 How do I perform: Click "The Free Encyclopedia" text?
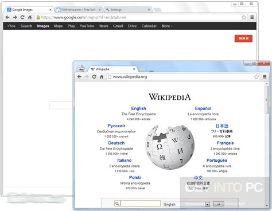(139, 114)
